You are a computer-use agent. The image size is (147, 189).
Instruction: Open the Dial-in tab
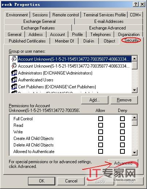[x=89, y=41]
